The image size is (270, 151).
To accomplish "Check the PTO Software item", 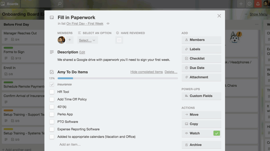I will (52, 122).
